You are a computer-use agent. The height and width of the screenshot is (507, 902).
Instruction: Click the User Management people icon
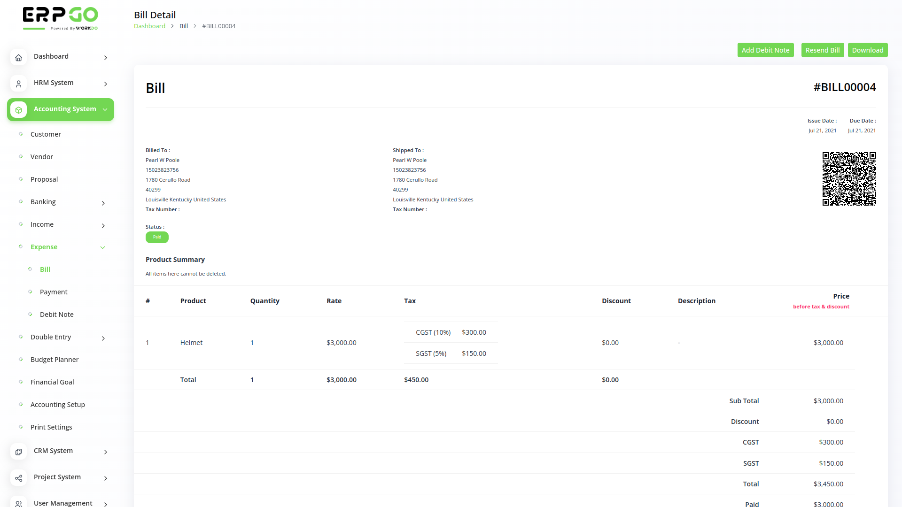18,503
